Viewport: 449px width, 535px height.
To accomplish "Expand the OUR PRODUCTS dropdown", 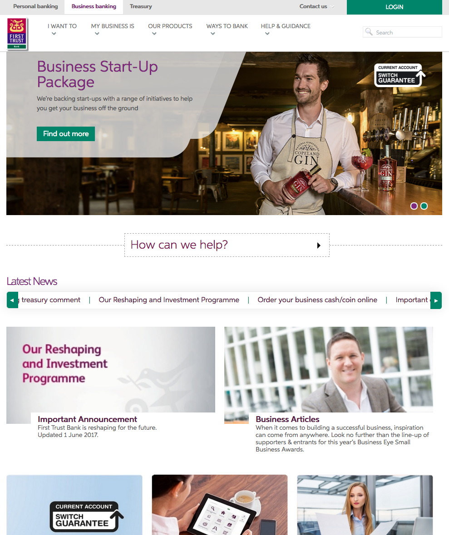I will pos(170,29).
